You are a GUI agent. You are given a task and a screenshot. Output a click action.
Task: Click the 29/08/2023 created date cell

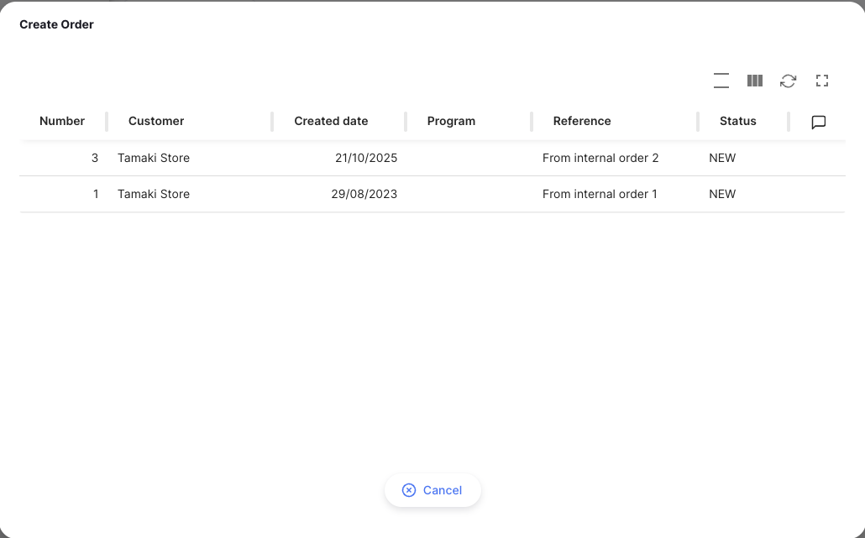364,194
